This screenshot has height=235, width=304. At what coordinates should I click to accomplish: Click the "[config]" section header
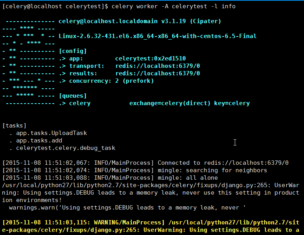73,51
